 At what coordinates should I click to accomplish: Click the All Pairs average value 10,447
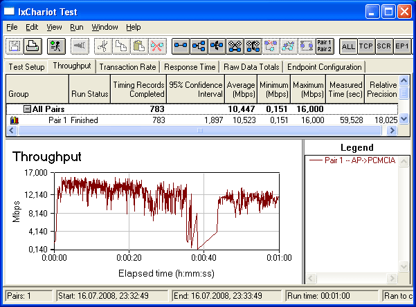pos(241,109)
